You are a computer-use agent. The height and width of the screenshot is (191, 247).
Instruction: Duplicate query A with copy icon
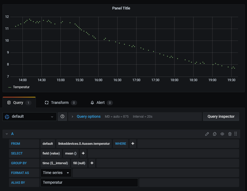[215, 134]
